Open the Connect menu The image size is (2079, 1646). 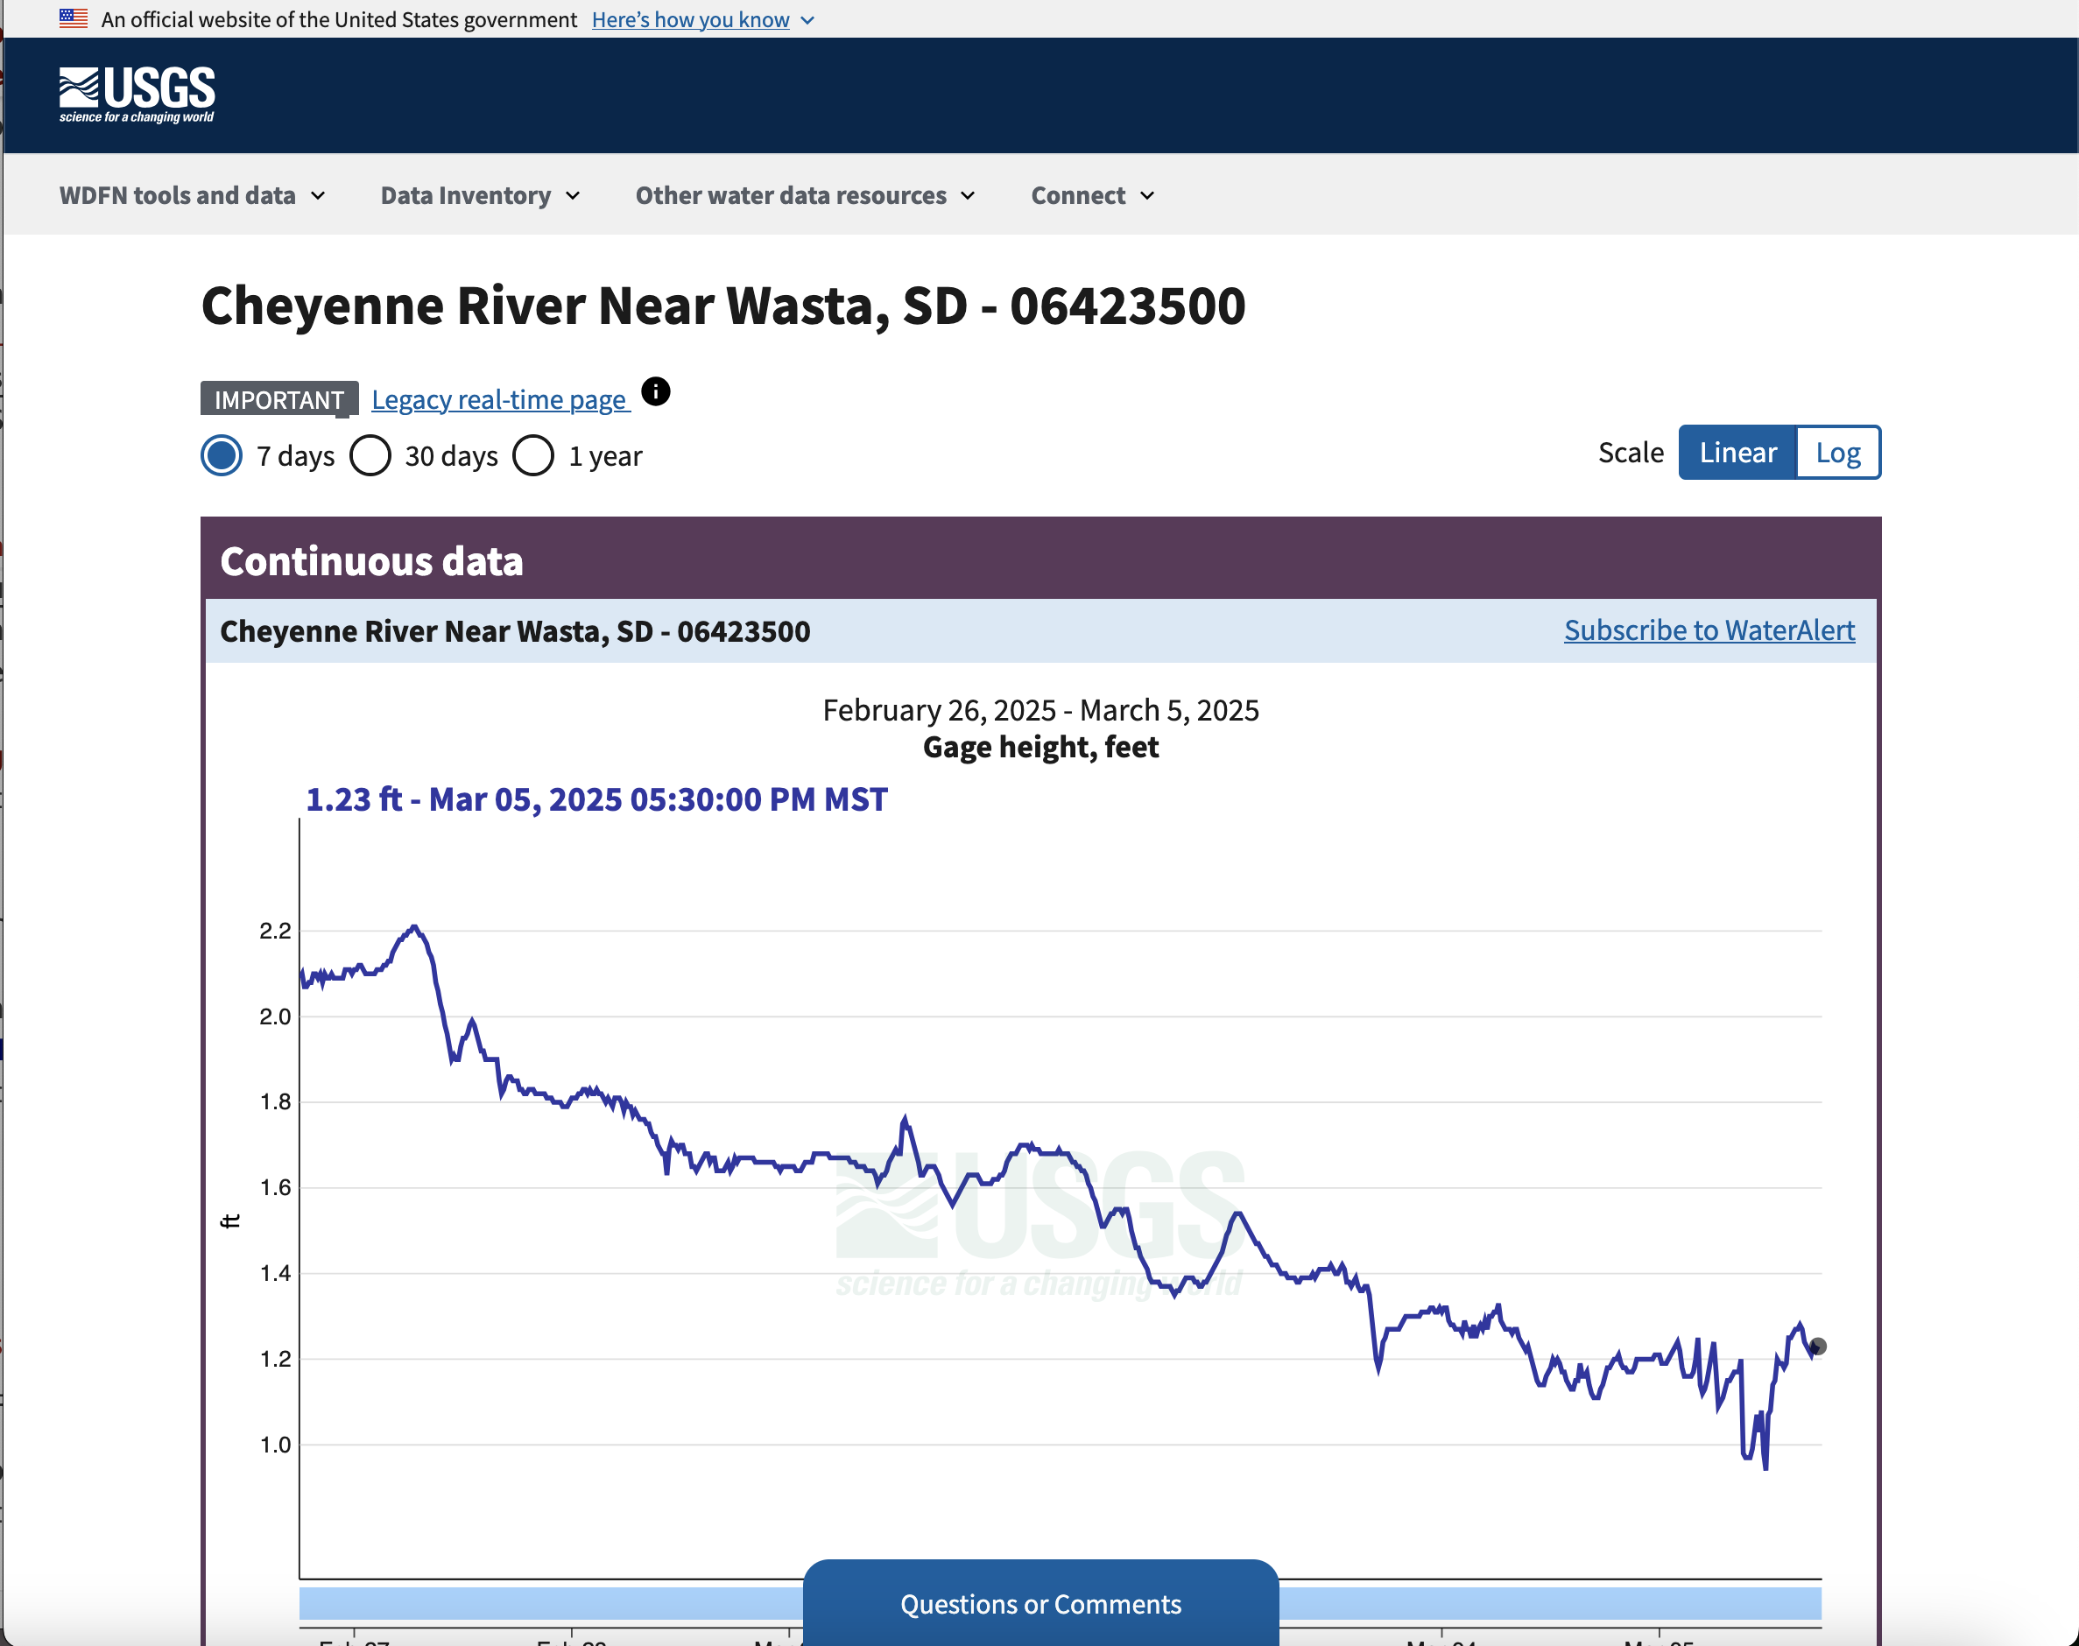[1093, 195]
